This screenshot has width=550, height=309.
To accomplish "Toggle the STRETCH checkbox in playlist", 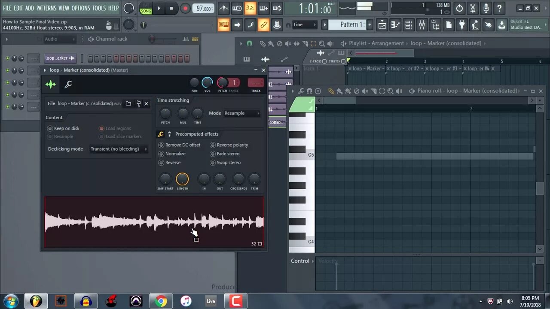I will click(343, 61).
